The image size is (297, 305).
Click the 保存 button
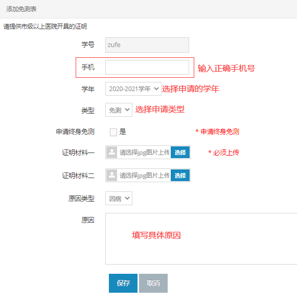click(123, 283)
